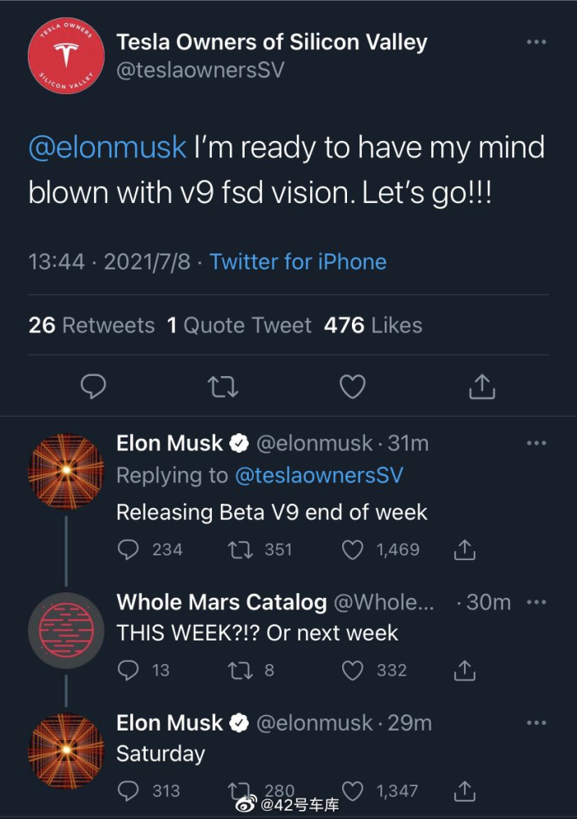The width and height of the screenshot is (577, 819).
Task: Retweet the main Tesla Owners tweet
Action: point(223,387)
